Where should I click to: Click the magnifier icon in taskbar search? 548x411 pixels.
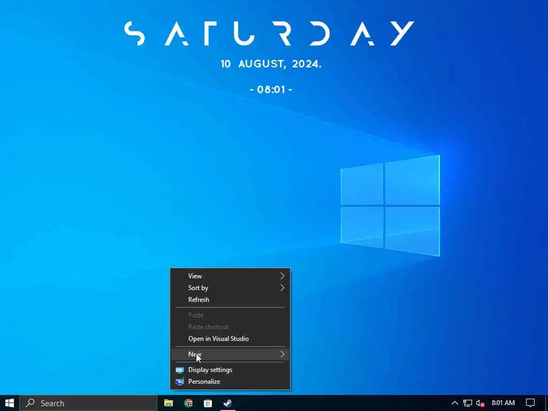(x=30, y=403)
